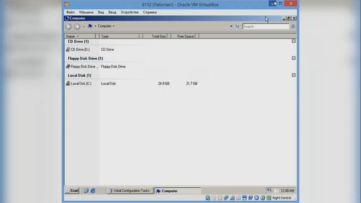
Task: Click the search magnifier icon
Action: click(x=293, y=27)
